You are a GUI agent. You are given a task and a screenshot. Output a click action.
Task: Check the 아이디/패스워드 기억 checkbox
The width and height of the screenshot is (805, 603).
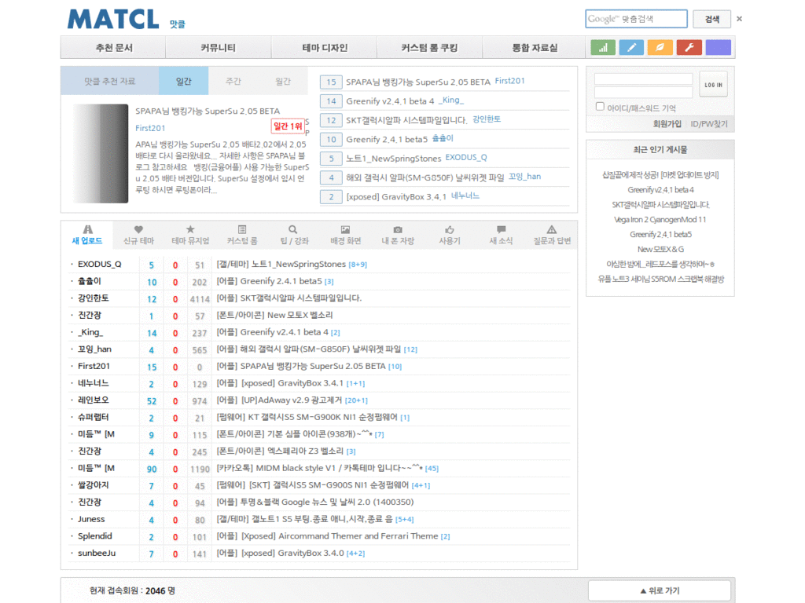pos(600,107)
